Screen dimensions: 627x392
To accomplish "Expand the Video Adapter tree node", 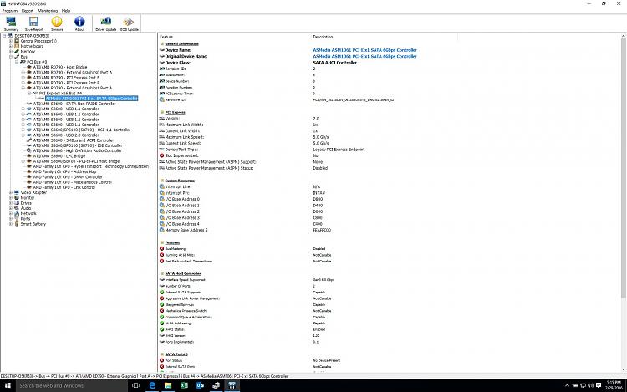I will click(10, 192).
